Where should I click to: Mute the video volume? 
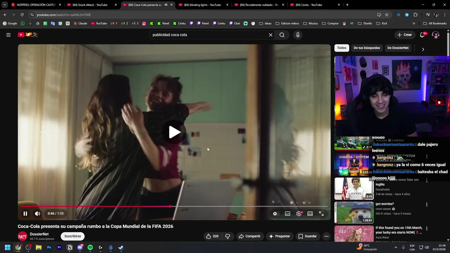tap(37, 214)
